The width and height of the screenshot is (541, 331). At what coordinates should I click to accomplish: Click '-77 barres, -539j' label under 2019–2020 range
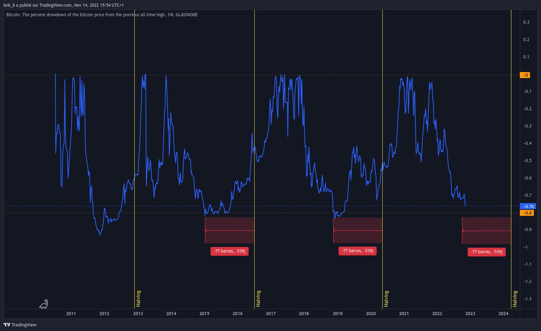point(357,251)
